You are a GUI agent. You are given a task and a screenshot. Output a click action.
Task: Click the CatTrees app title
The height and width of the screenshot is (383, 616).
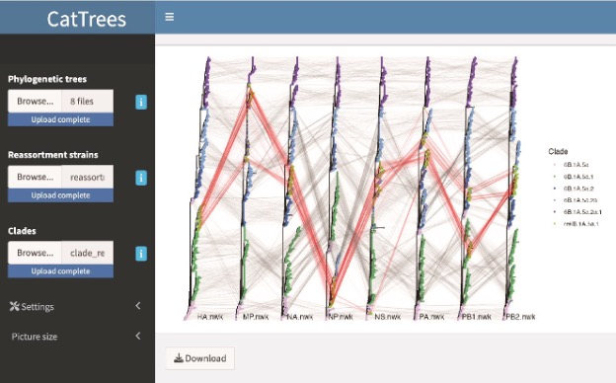click(x=87, y=19)
